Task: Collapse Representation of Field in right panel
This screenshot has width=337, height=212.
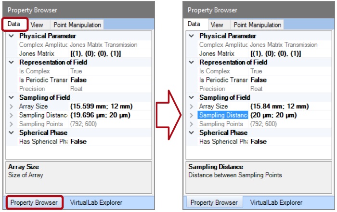Action: tap(192, 62)
